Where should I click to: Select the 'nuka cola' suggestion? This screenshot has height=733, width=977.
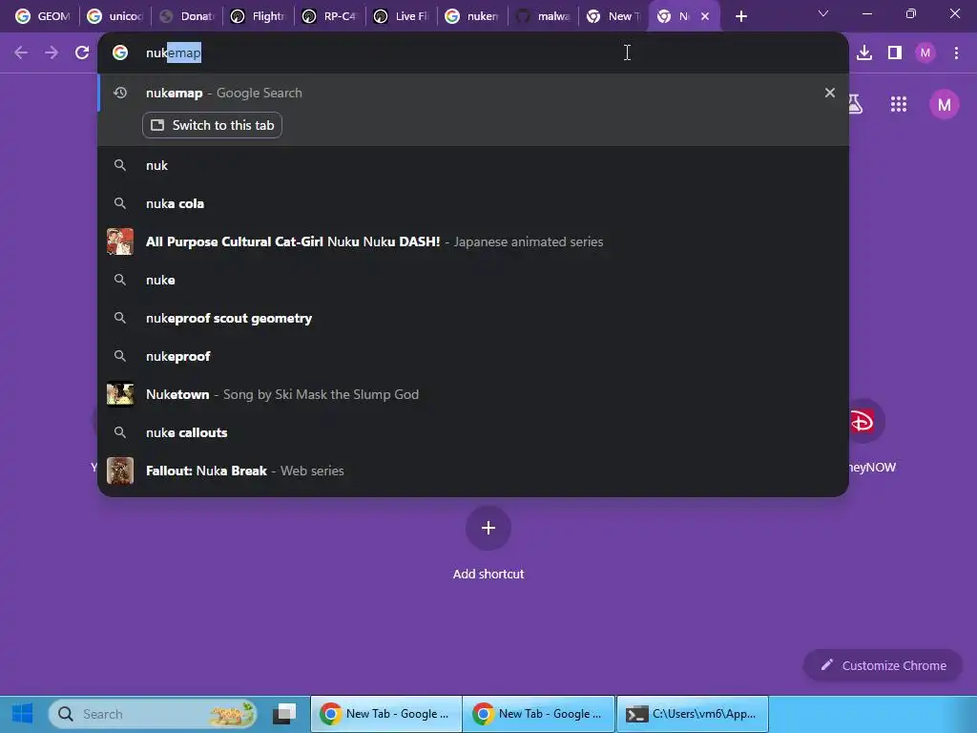pyautogui.click(x=473, y=203)
